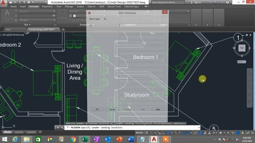Expand the Text panel flyout
Image resolution: width=255 pixels, height=143 pixels.
pyautogui.click(x=27, y=25)
